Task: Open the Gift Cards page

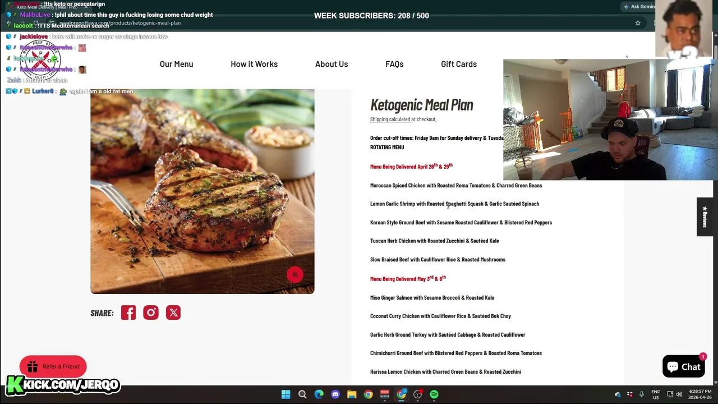Action: pyautogui.click(x=459, y=64)
